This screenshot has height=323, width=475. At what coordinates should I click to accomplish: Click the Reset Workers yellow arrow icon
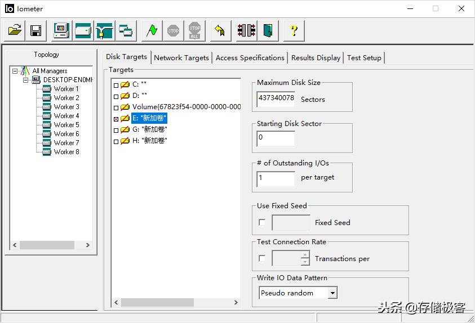pos(220,30)
